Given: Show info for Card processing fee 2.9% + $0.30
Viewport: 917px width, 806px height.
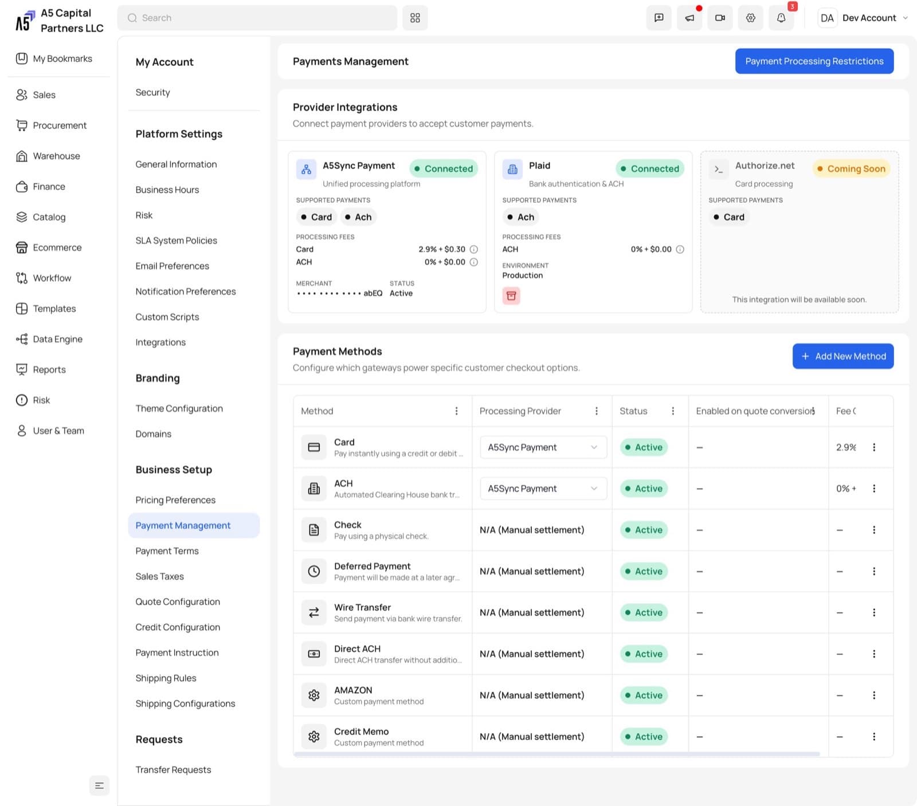Looking at the screenshot, I should [474, 249].
